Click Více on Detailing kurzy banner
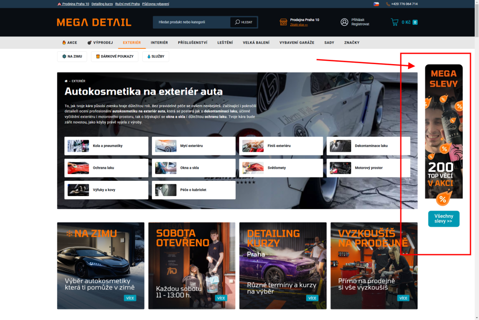This screenshot has width=479, height=320. click(312, 298)
